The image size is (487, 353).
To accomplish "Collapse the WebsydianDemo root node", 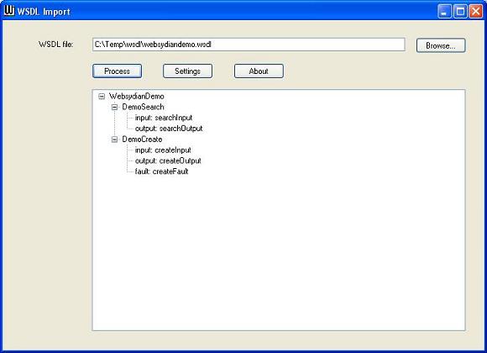I will pos(102,97).
